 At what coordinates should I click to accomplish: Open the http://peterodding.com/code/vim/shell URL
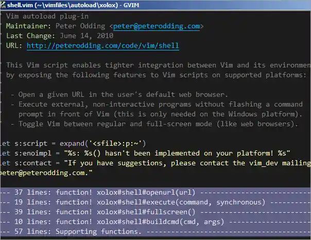click(103, 46)
